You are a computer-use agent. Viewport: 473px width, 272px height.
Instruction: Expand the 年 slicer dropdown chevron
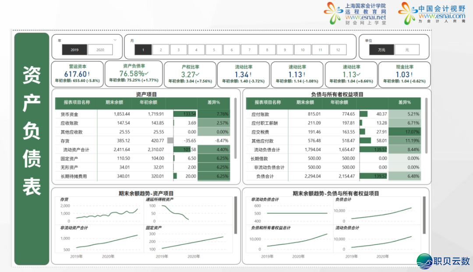coord(115,40)
